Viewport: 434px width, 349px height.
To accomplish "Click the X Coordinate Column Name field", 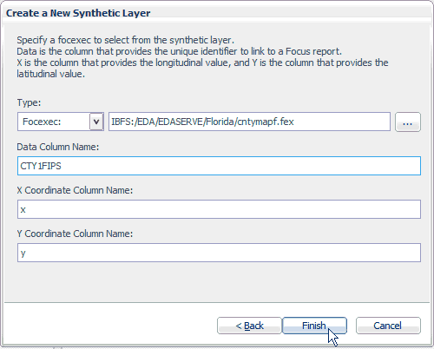I will pyautogui.click(x=219, y=209).
